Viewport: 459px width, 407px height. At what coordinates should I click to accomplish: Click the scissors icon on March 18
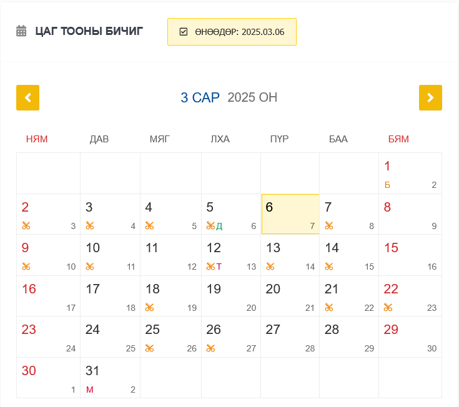(149, 307)
